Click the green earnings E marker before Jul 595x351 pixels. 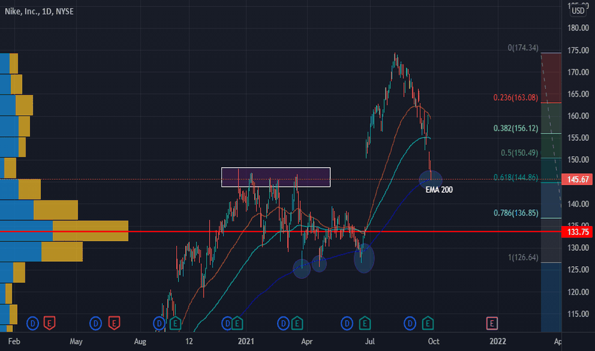(365, 324)
